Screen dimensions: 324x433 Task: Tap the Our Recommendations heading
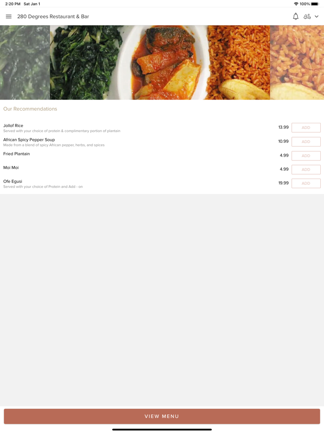[30, 109]
